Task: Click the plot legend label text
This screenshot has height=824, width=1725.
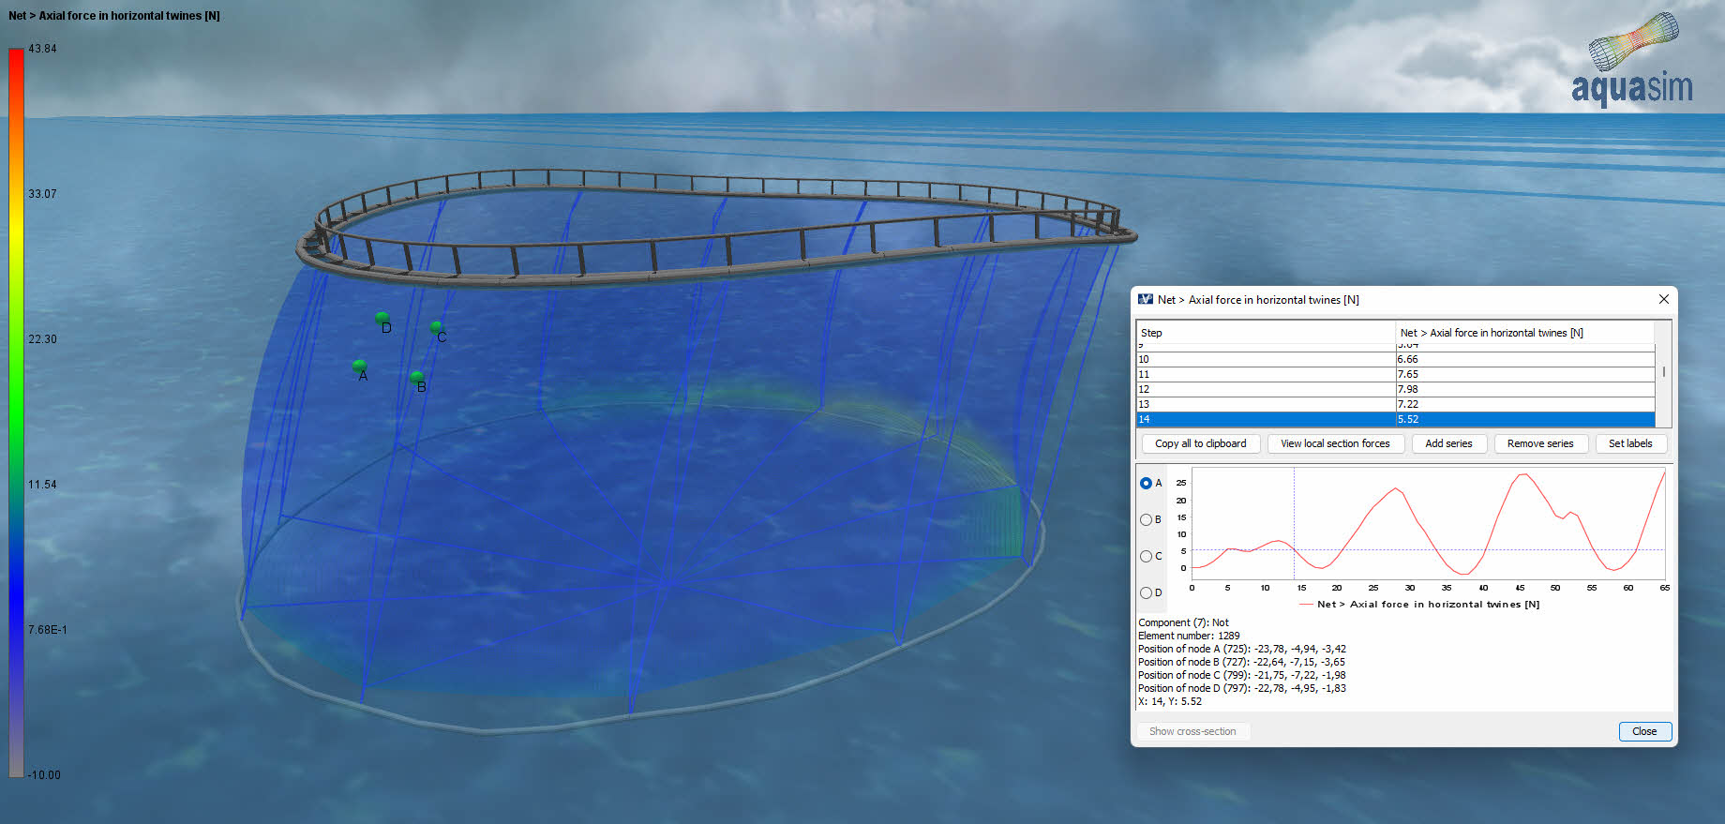Action: [1428, 605]
